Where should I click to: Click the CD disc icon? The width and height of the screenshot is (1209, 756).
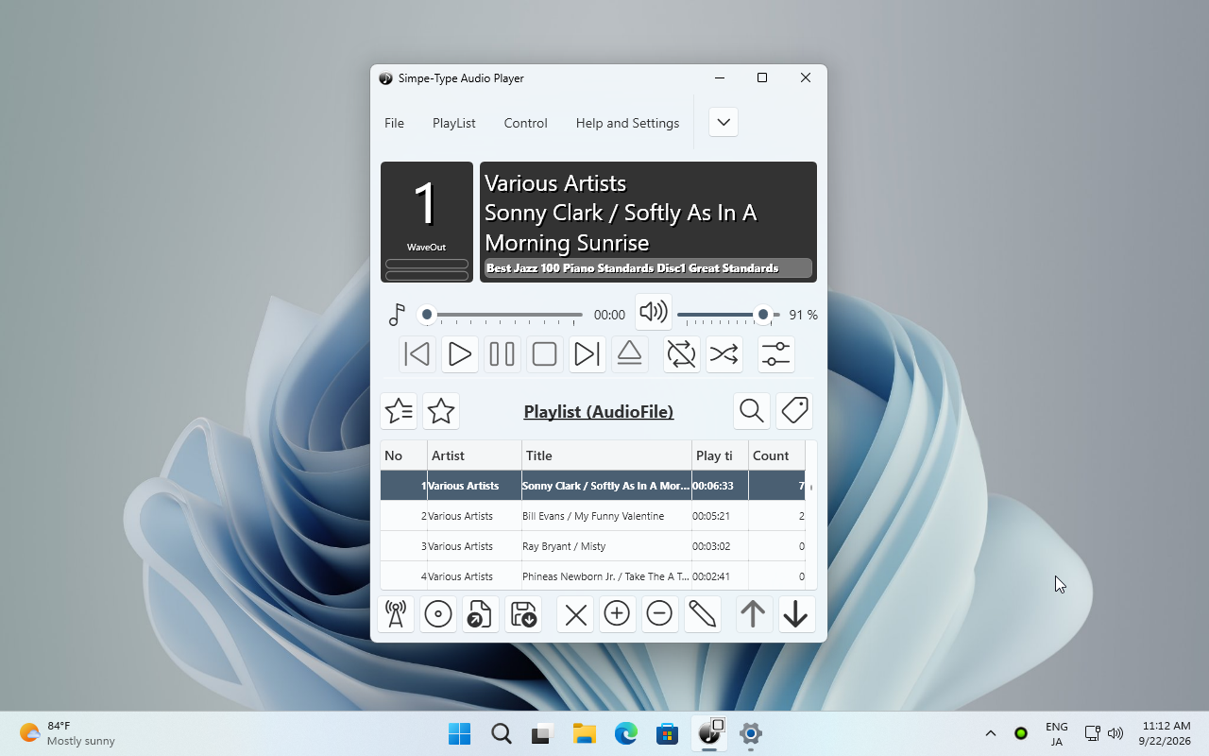pos(438,614)
